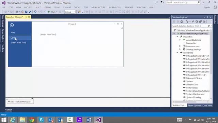Open Solution Explorer window position dropdown
Image resolution: width=218 pixels, height=123 pixels.
[x=204, y=17]
